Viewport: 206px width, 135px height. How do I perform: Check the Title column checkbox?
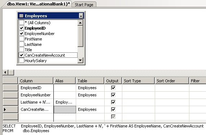pyautogui.click(x=22, y=49)
